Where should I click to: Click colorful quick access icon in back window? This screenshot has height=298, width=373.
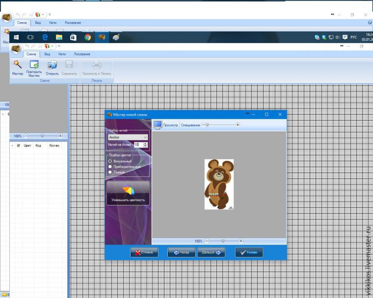click(x=38, y=15)
